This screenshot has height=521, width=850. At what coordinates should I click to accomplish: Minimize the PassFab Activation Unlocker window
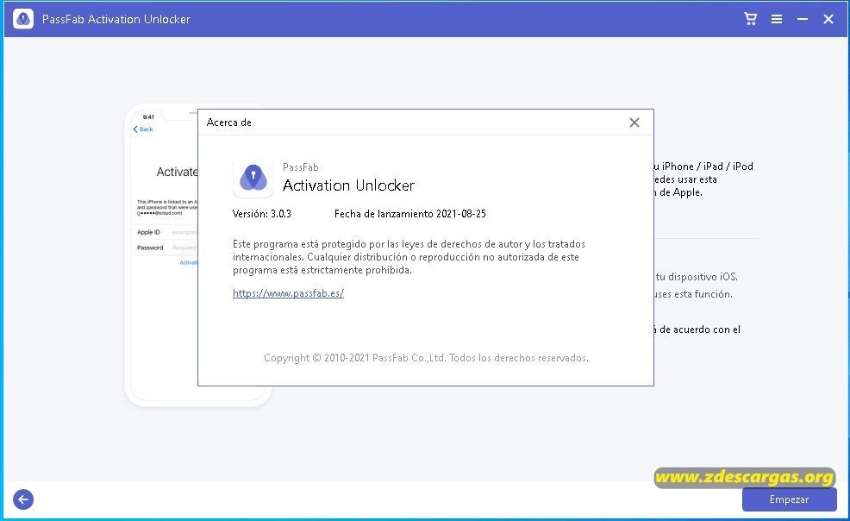coord(803,19)
